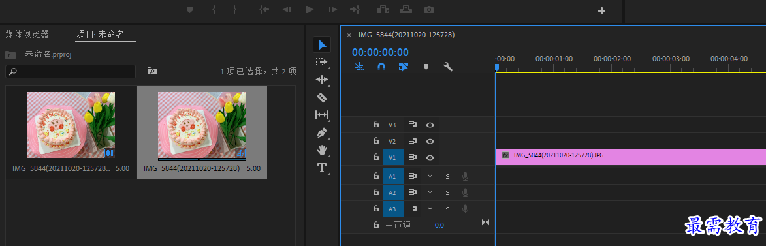Select the IMG_5844 JPG clip on V1
This screenshot has height=246, width=766.
point(630,157)
